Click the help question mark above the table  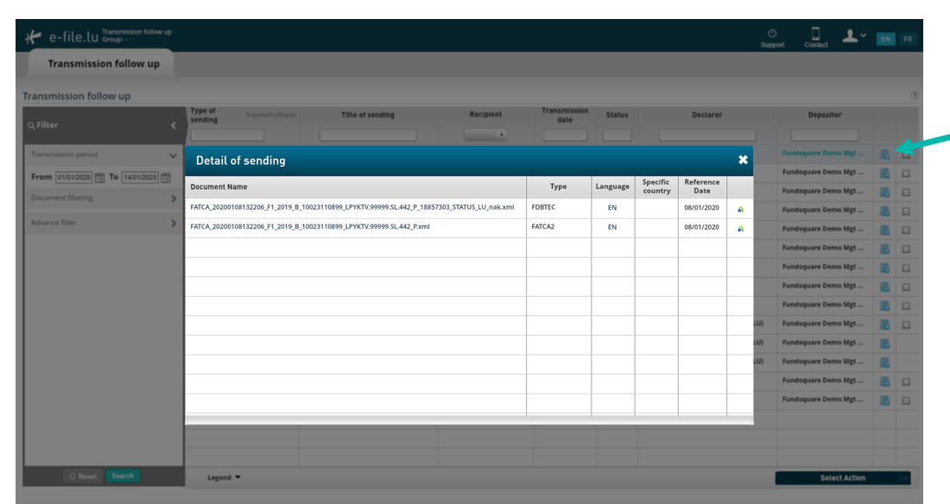[915, 95]
